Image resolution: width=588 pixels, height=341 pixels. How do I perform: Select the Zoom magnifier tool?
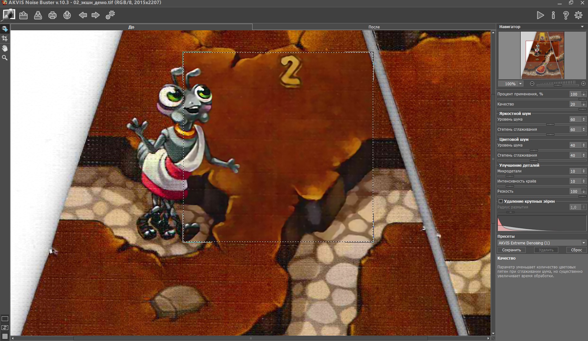5,58
